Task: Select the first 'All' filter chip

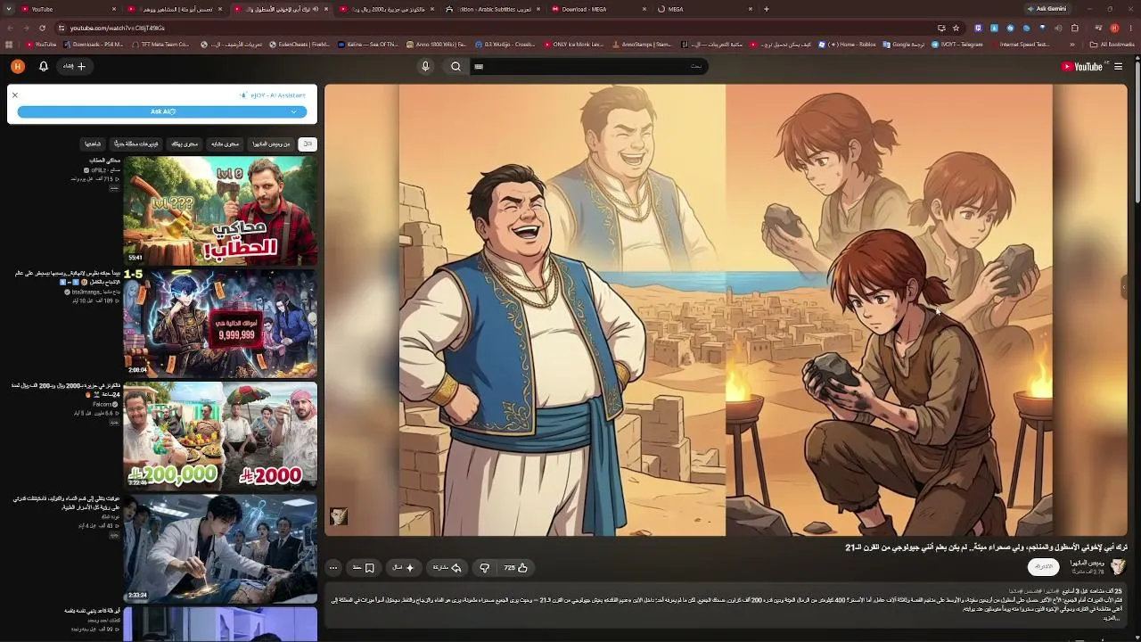Action: (x=308, y=144)
